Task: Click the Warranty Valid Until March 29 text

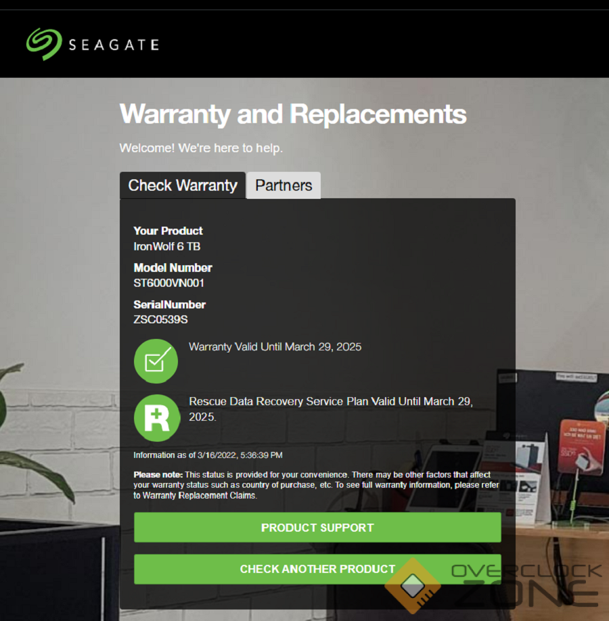Action: pyautogui.click(x=275, y=346)
